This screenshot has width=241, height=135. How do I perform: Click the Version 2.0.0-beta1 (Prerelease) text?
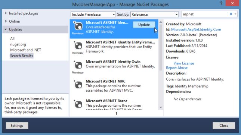(x=192, y=35)
